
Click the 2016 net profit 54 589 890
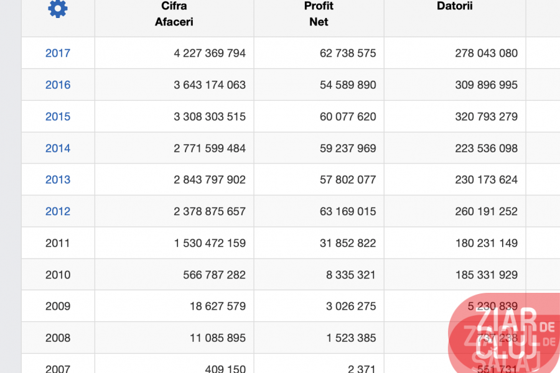[348, 85]
